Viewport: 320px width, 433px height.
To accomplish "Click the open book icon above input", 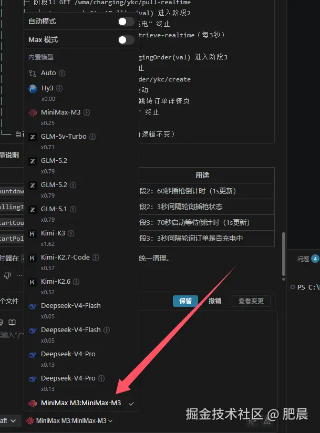I will click(x=12, y=322).
